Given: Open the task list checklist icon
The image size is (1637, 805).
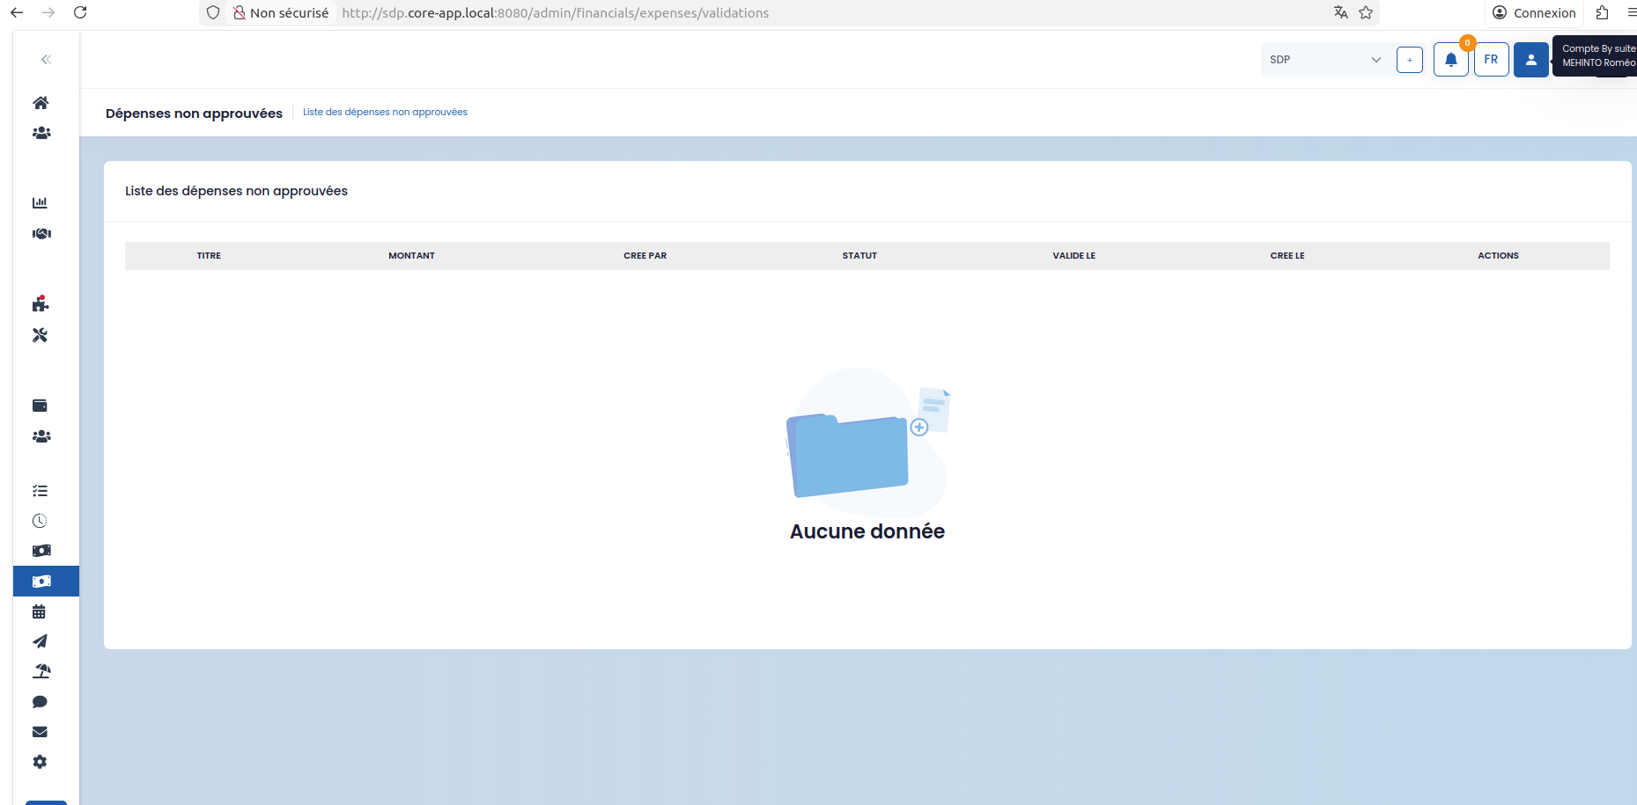Looking at the screenshot, I should 40,491.
